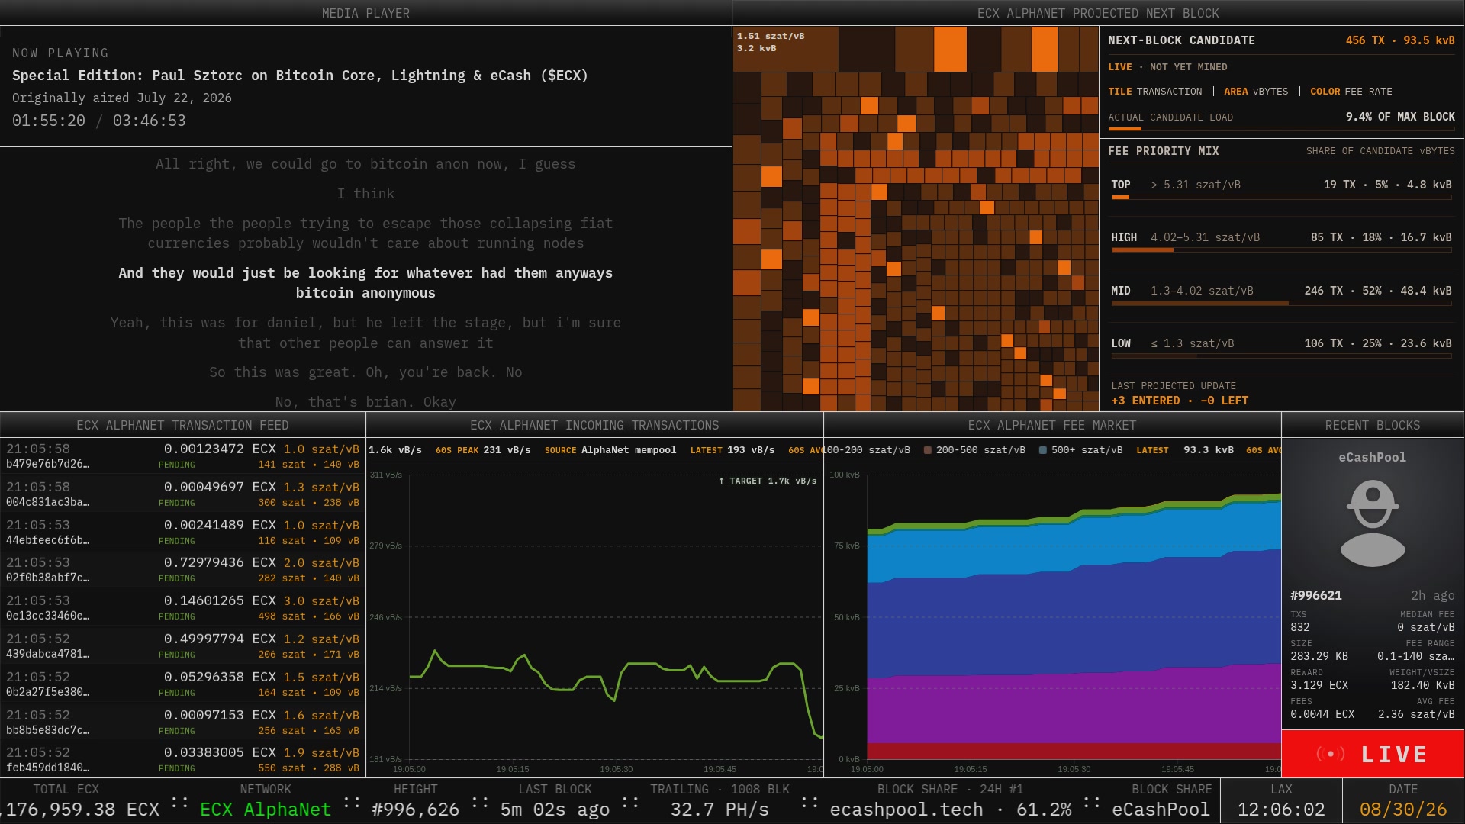Click the Target 1.7k vB/s chart label

(768, 481)
